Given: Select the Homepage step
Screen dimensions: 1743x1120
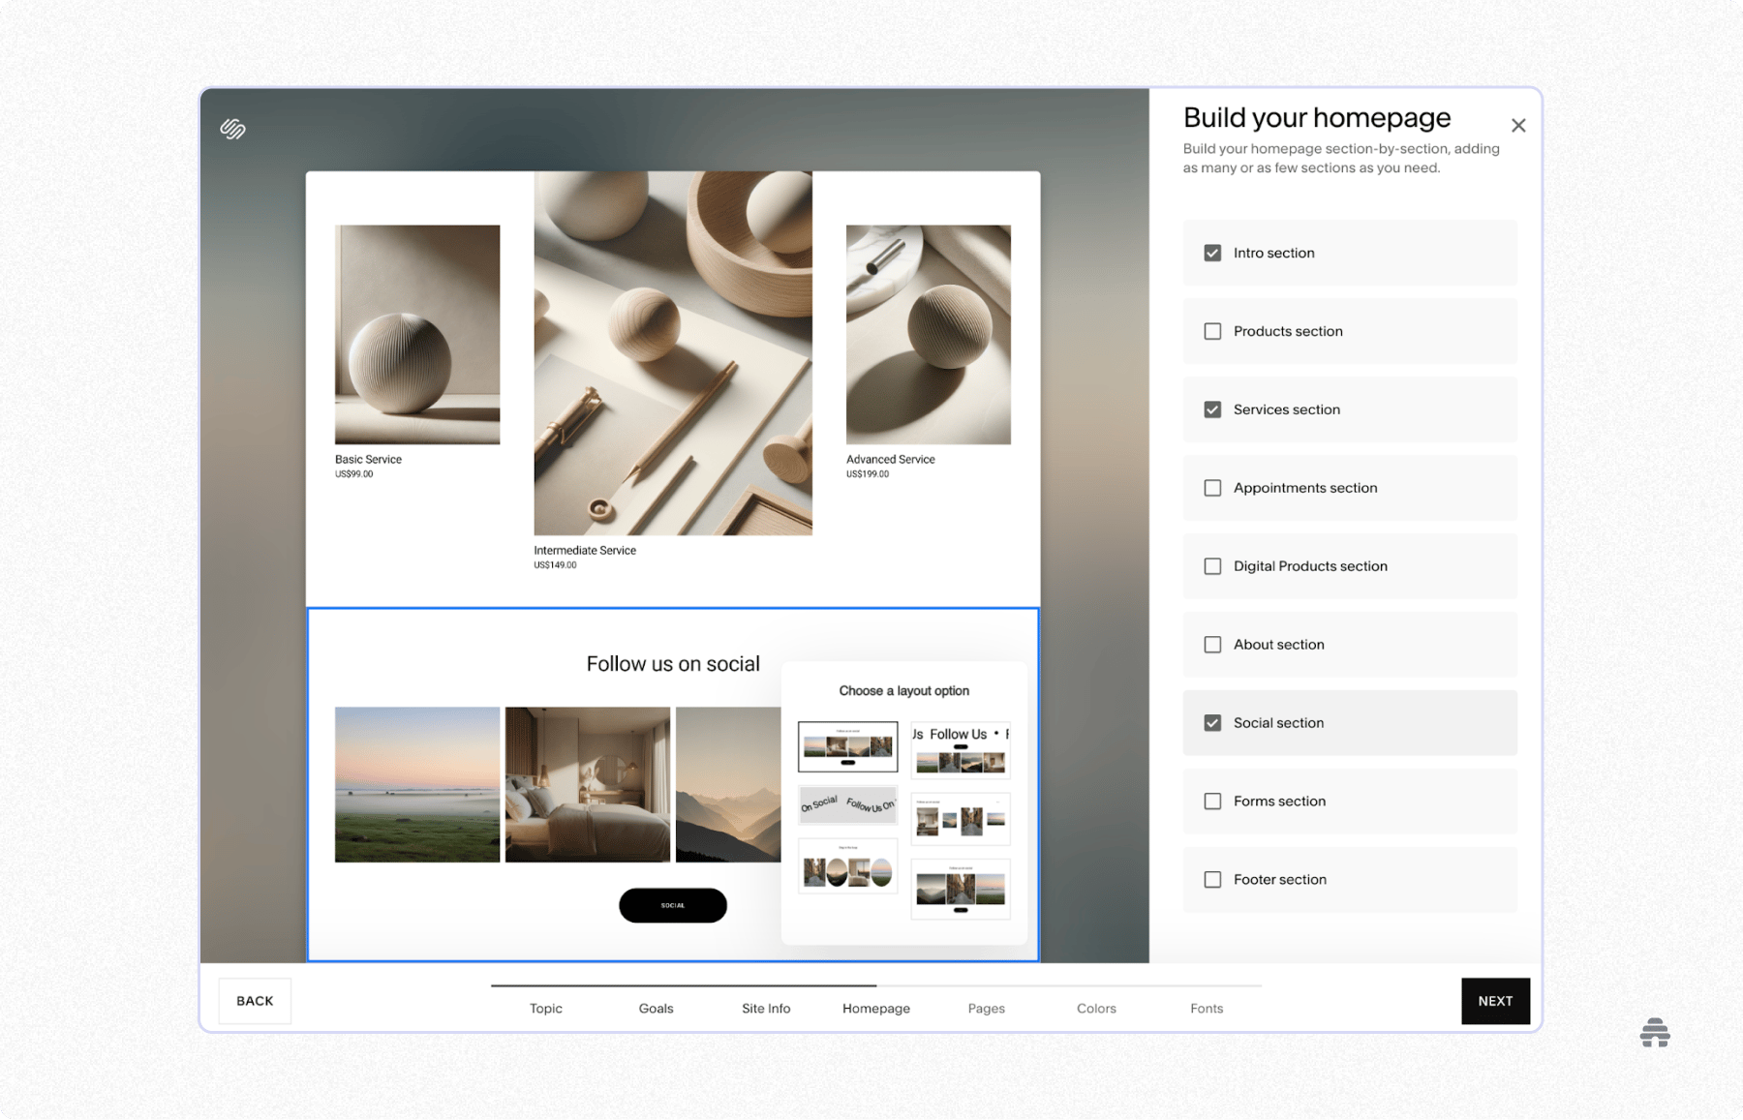Looking at the screenshot, I should tap(876, 1008).
